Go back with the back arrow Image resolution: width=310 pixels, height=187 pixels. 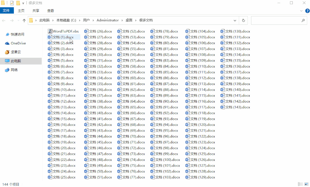4,20
